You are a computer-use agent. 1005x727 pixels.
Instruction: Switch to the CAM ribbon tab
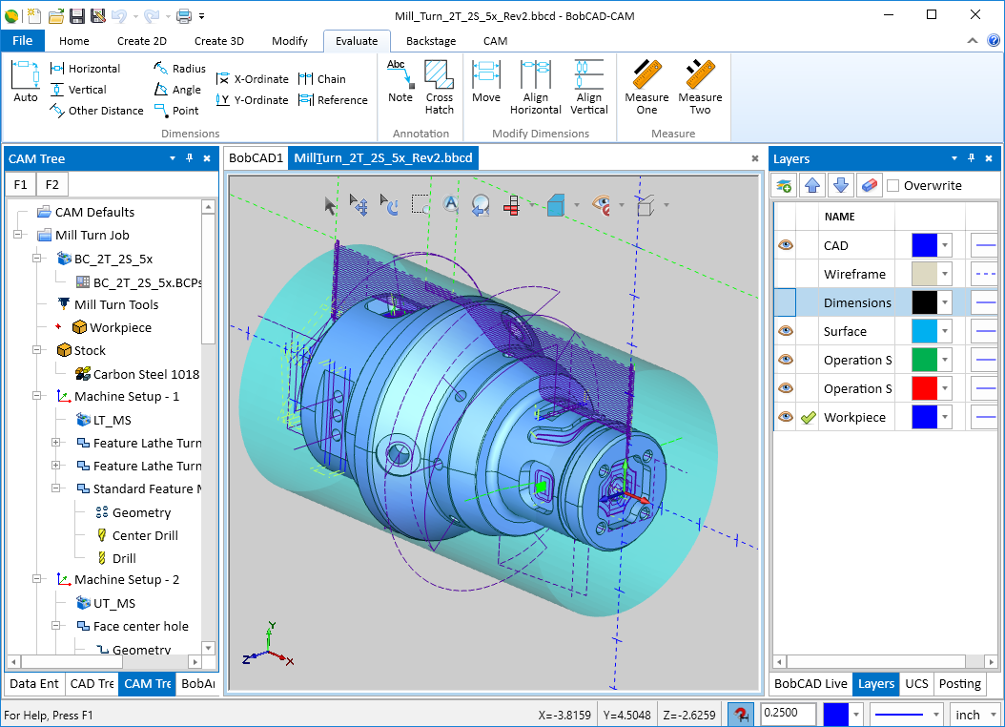495,41
